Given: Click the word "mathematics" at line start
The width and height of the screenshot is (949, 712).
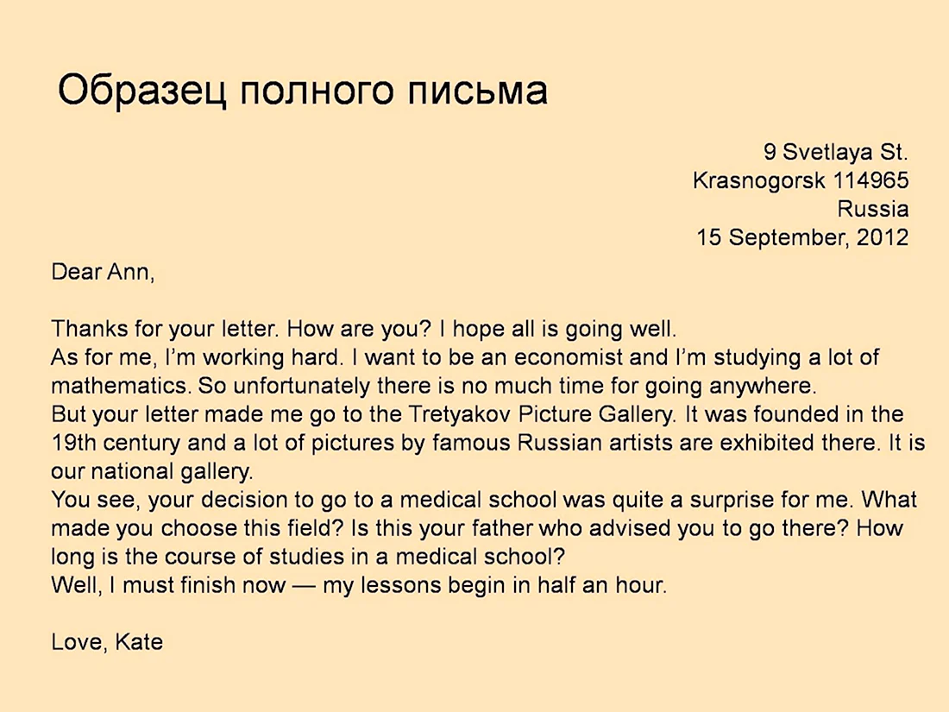Looking at the screenshot, I should pos(119,386).
